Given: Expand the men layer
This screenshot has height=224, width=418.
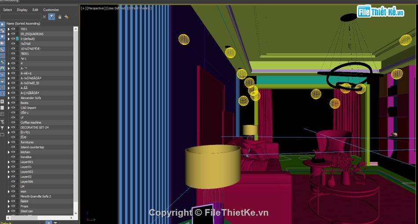Looking at the screenshot, I should click(8, 191).
